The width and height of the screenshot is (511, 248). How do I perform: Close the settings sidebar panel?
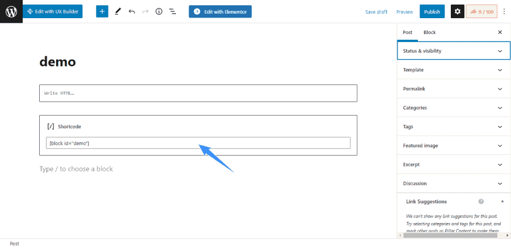click(500, 32)
